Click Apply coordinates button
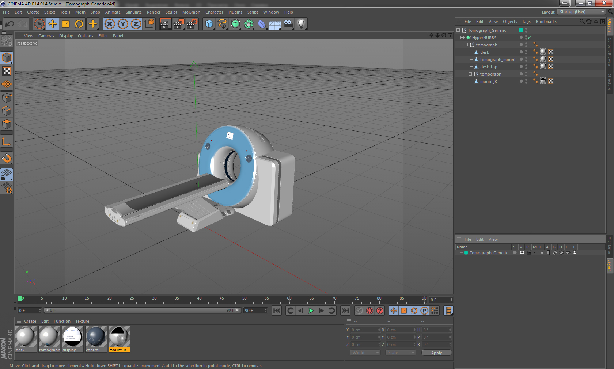This screenshot has height=369, width=614. [x=436, y=353]
